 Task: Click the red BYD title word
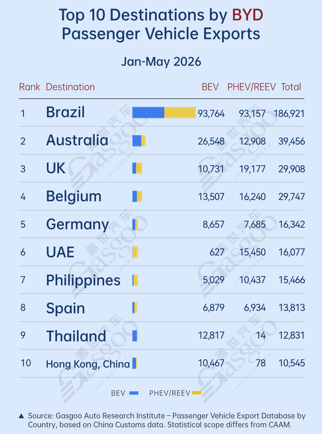(247, 15)
